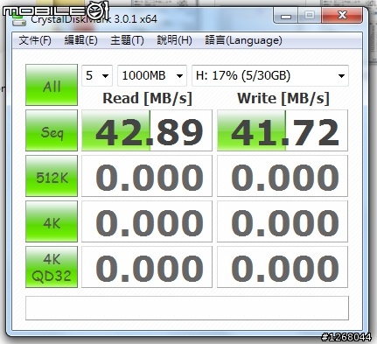Screen dimensions: 377x344
Task: Select the 4K write result 0.000
Action: [x=283, y=221]
